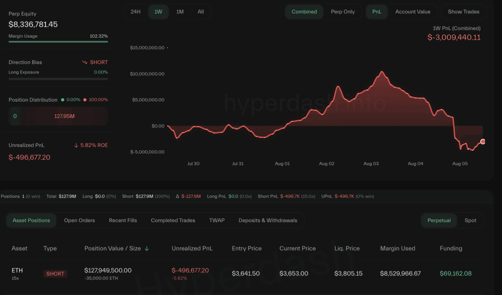
Task: Click the red current-value chart marker
Action: point(483,142)
